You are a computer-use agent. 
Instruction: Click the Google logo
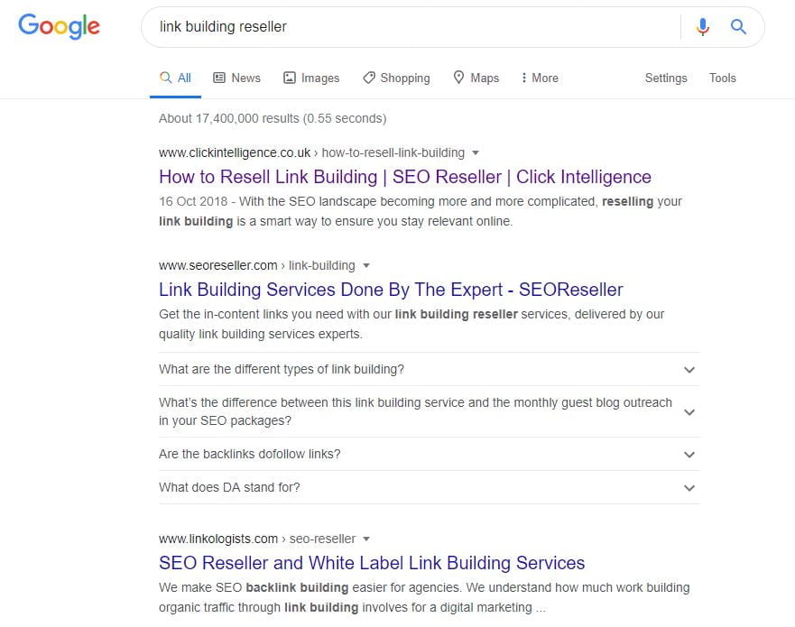(x=59, y=26)
